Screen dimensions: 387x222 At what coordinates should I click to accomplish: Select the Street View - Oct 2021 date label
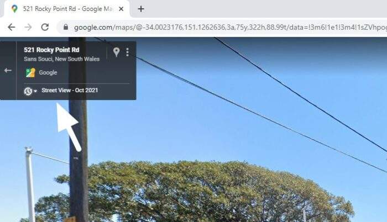point(70,90)
